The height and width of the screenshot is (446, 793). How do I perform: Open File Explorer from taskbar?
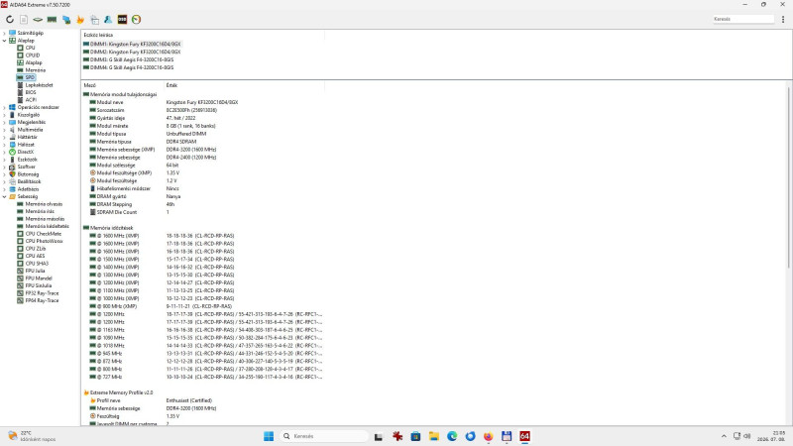[433, 436]
